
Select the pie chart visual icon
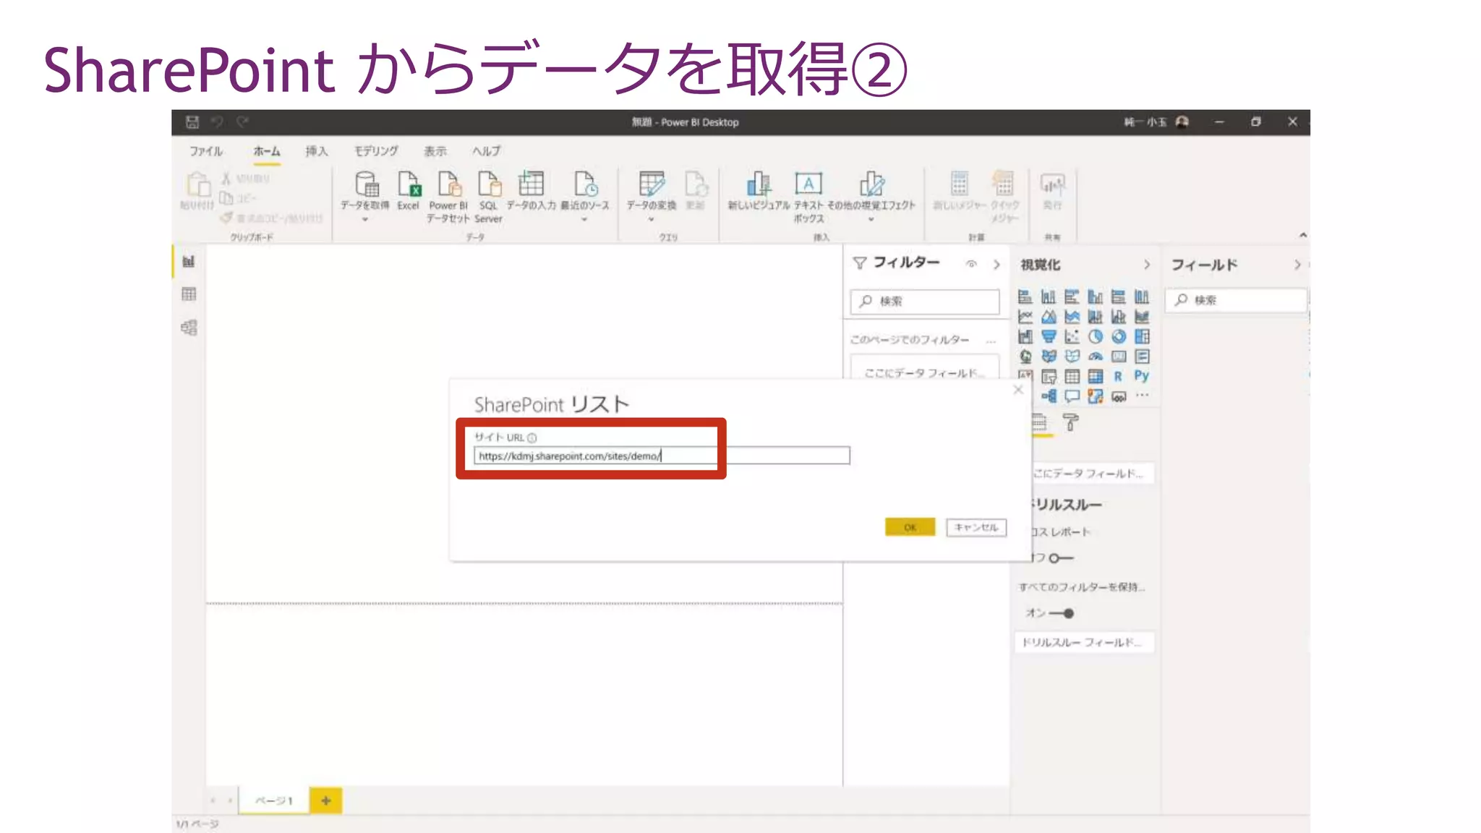click(x=1096, y=336)
